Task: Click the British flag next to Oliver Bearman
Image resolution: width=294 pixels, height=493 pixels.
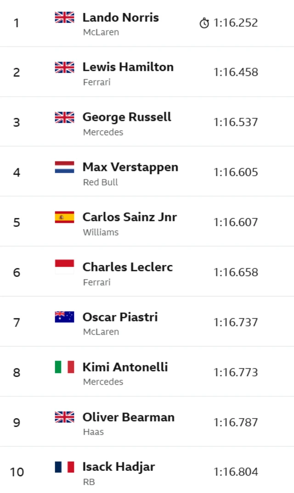Action: (x=64, y=417)
